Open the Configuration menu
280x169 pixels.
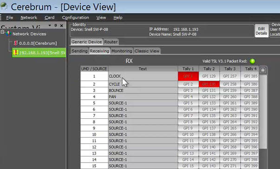75,18
